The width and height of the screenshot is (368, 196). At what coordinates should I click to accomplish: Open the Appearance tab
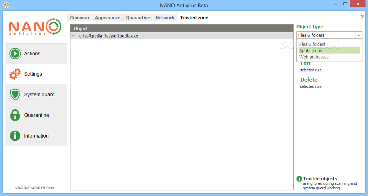(x=108, y=17)
